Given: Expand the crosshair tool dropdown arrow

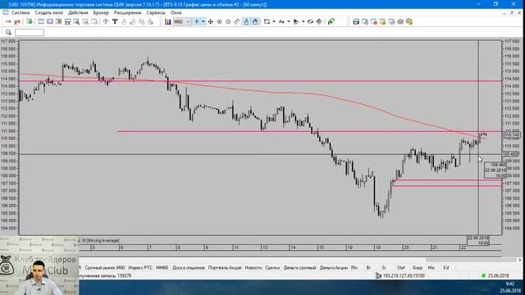Looking at the screenshot, I should [x=203, y=22].
